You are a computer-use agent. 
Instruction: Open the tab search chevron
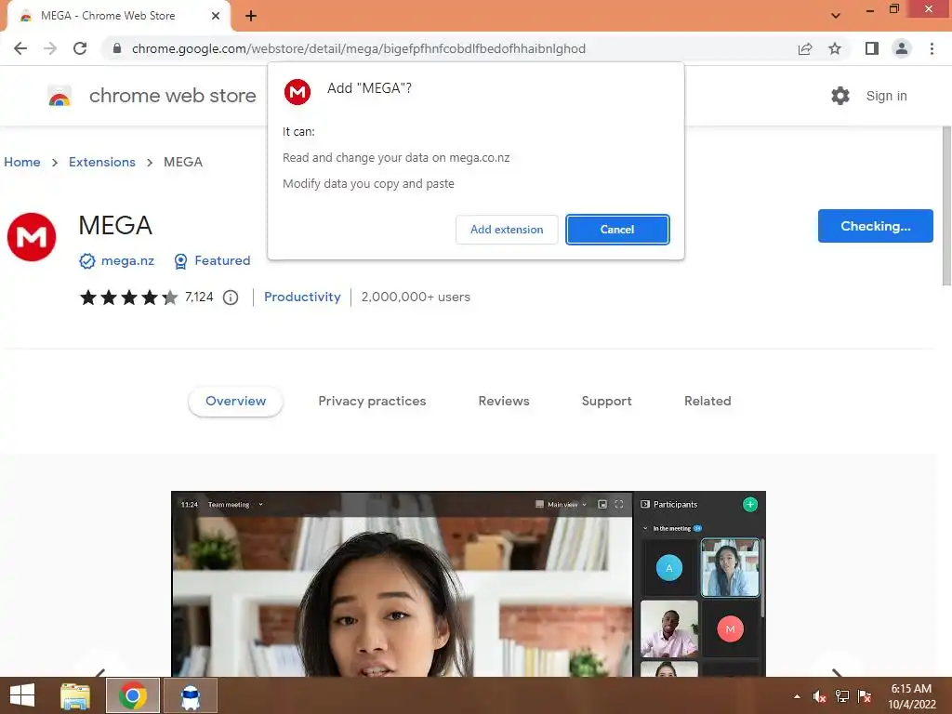pos(836,16)
